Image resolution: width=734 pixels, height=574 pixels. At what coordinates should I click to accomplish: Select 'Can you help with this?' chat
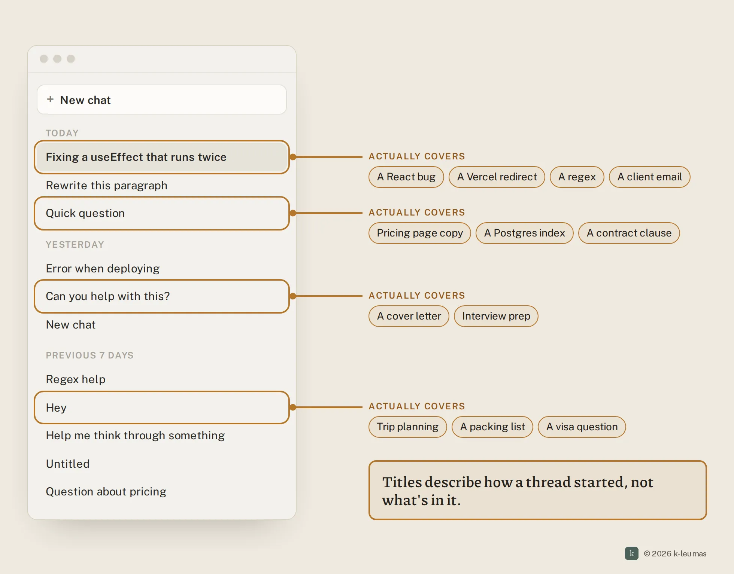[x=162, y=296]
